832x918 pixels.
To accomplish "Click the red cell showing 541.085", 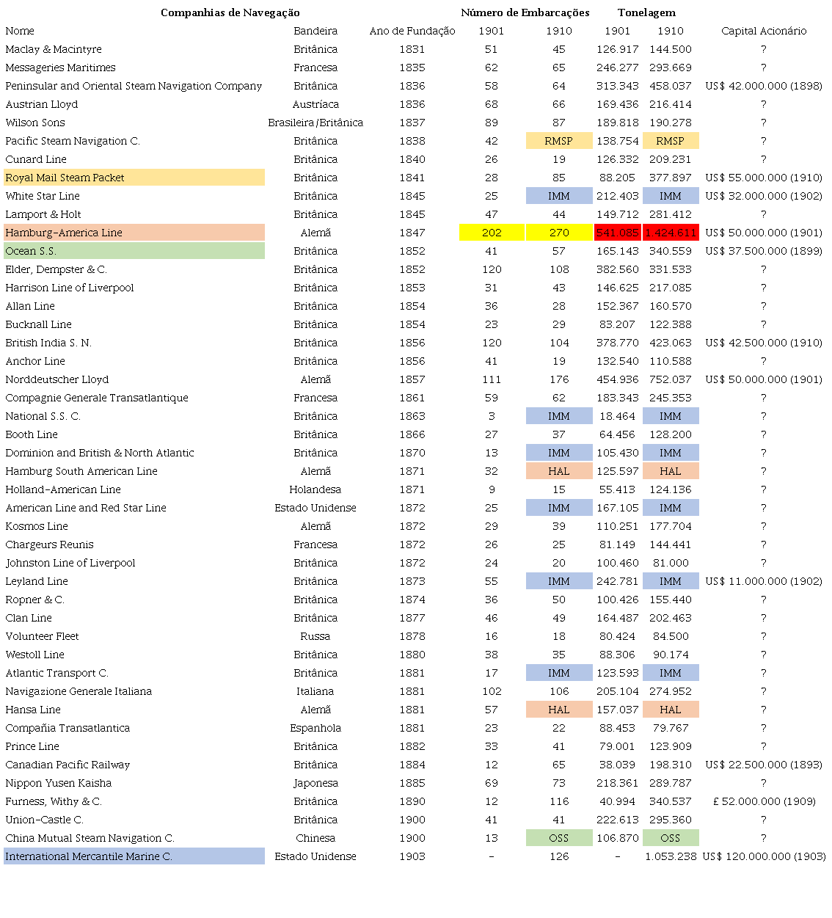I will tap(617, 233).
